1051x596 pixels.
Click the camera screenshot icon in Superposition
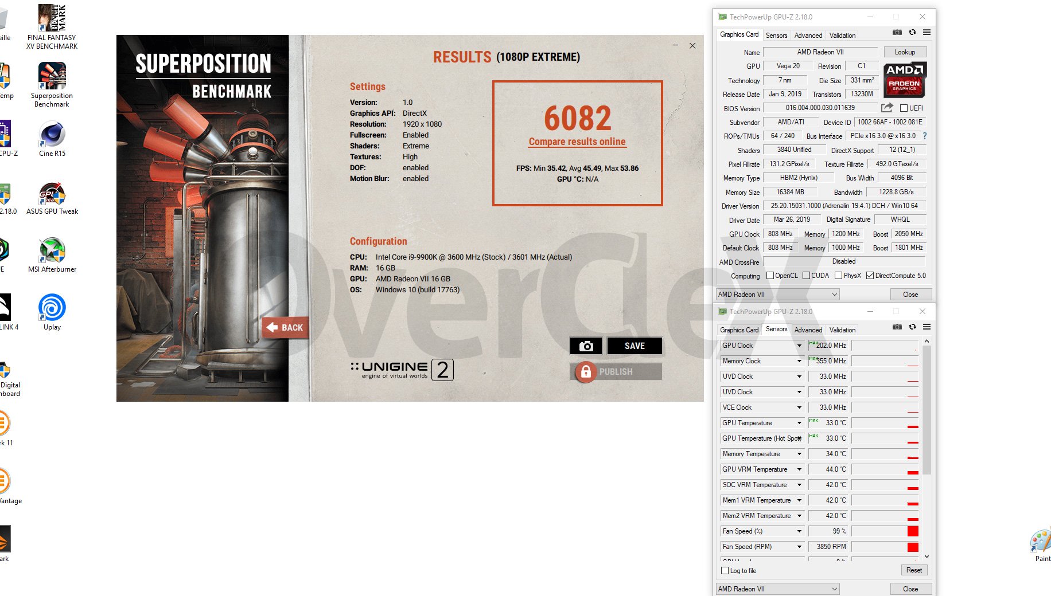(x=586, y=346)
